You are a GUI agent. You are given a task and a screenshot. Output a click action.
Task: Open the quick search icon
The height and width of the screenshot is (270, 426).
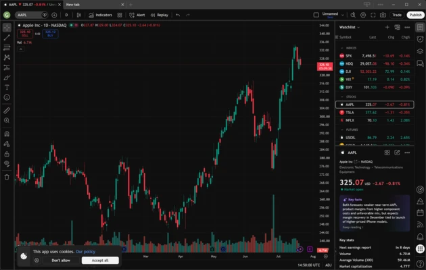point(353,15)
